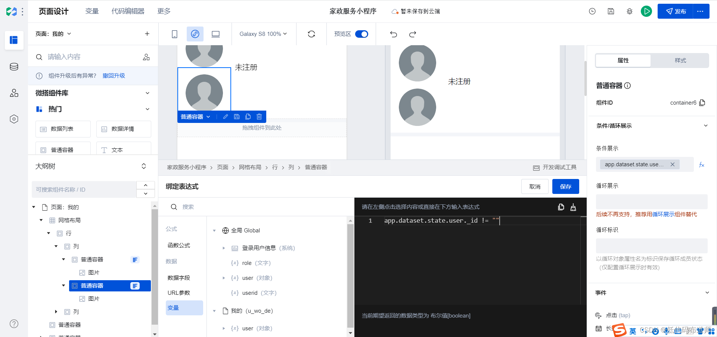This screenshot has height=337, width=717.
Task: Open the page selector dropdown
Action: (53, 34)
